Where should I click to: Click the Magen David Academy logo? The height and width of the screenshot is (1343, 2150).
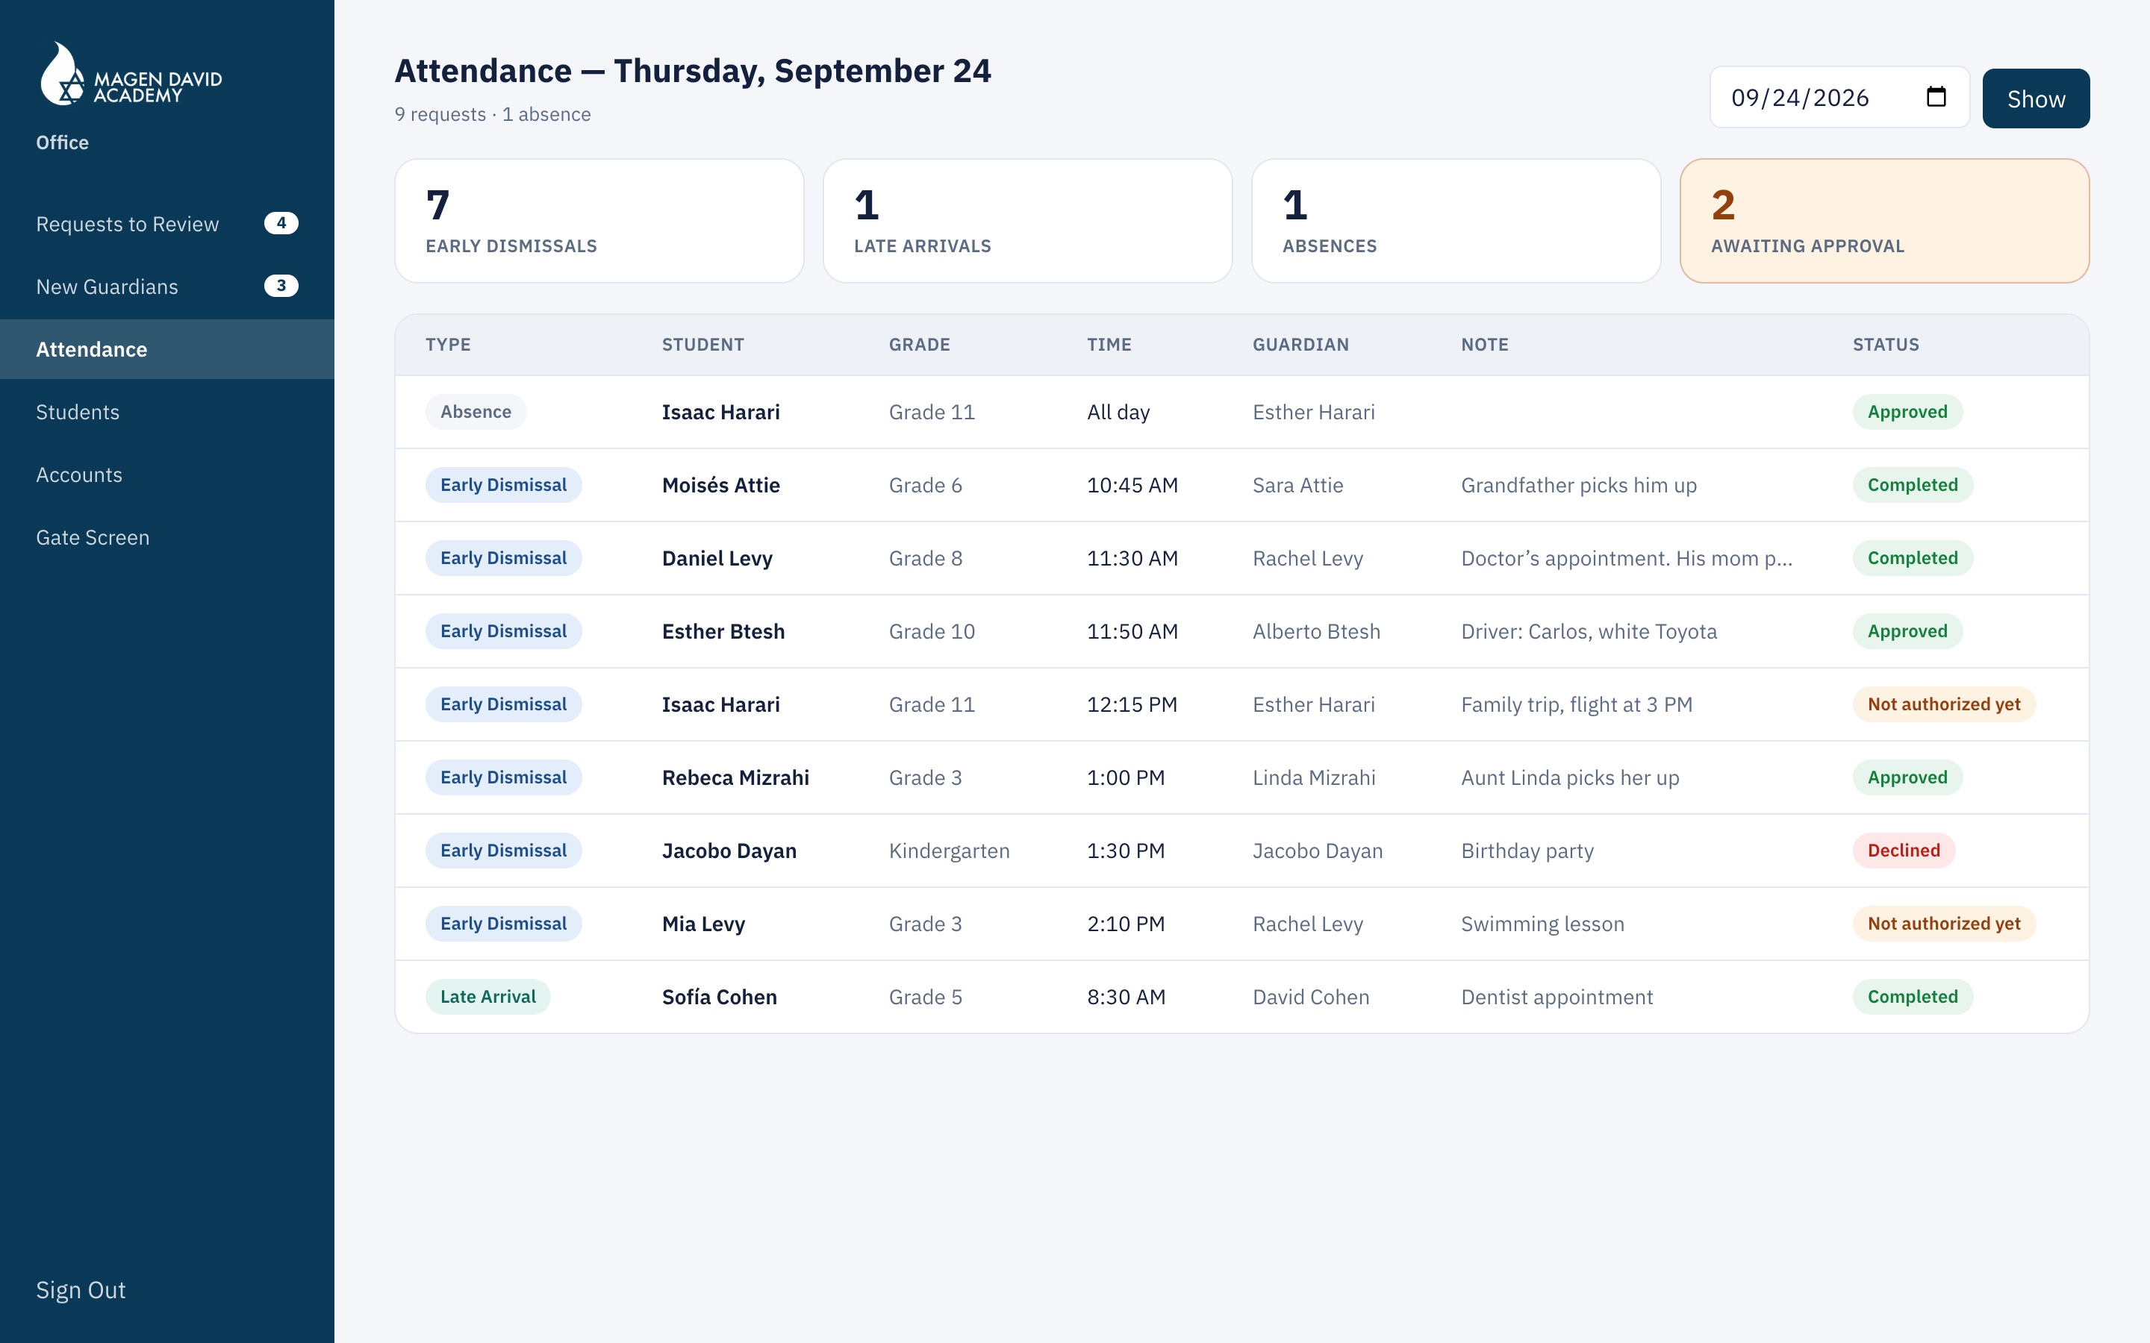[x=131, y=74]
